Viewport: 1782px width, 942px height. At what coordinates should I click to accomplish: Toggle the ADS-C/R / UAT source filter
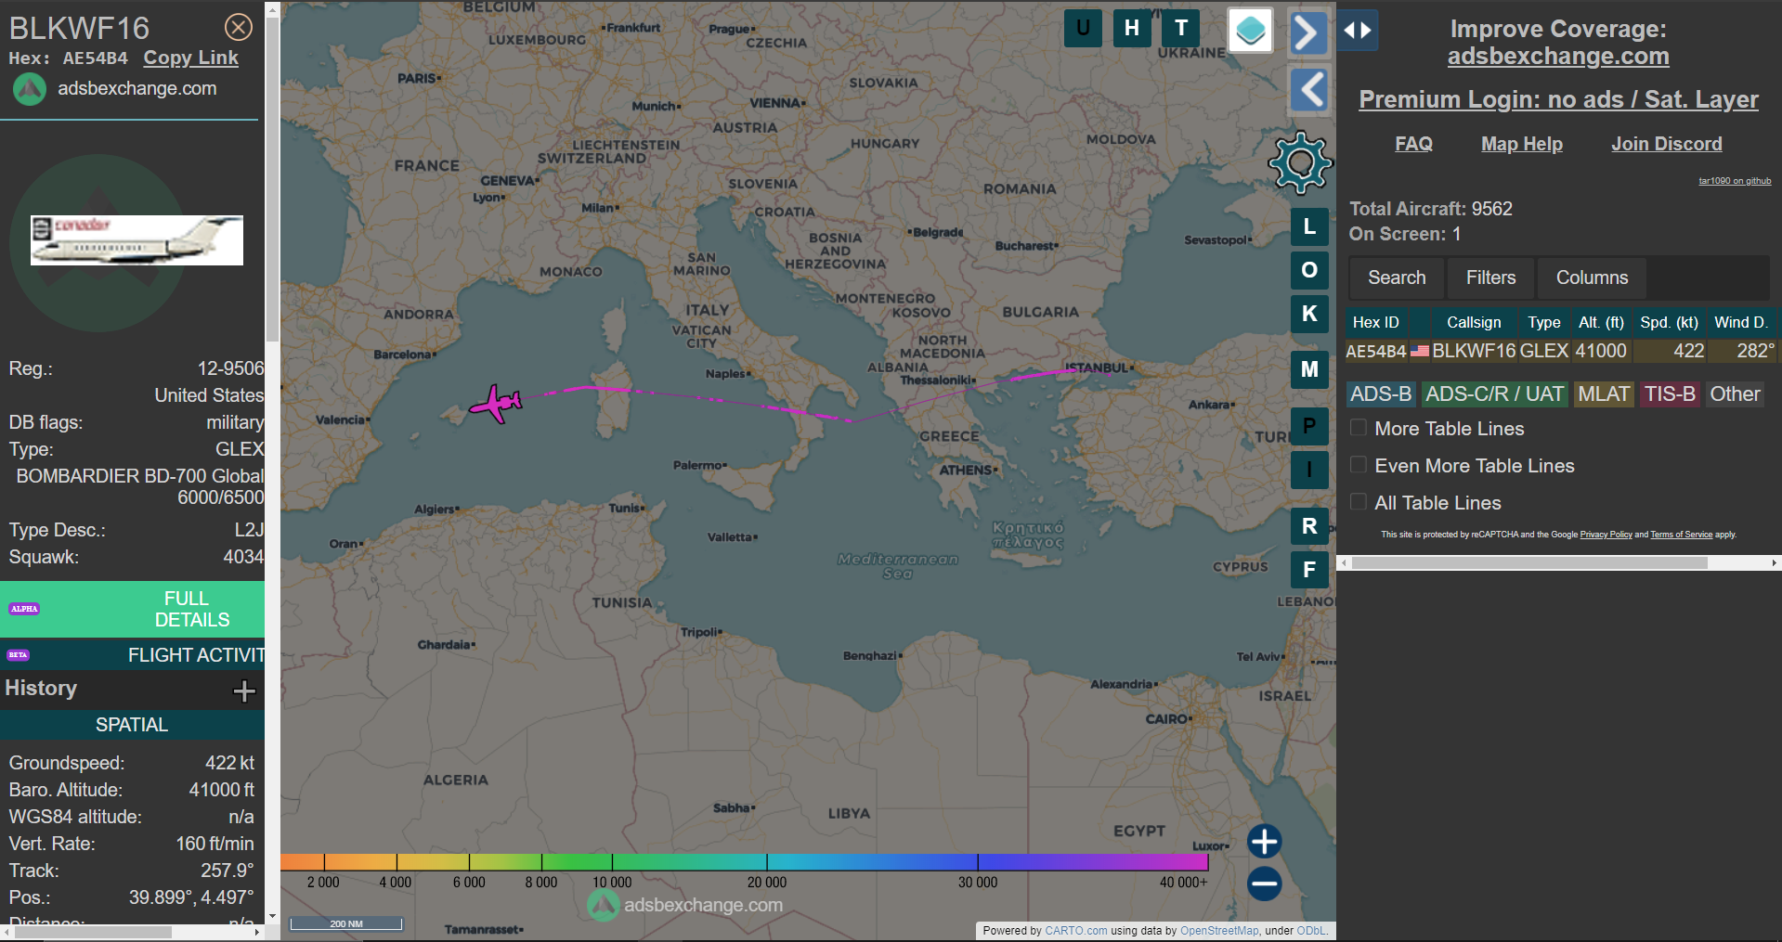(x=1494, y=394)
